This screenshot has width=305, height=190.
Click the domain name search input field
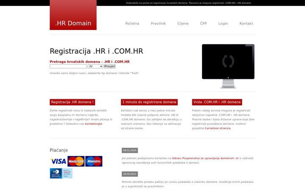pyautogui.click(x=68, y=66)
